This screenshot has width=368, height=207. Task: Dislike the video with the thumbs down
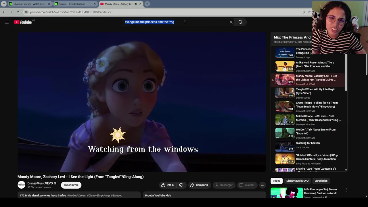click(x=181, y=185)
